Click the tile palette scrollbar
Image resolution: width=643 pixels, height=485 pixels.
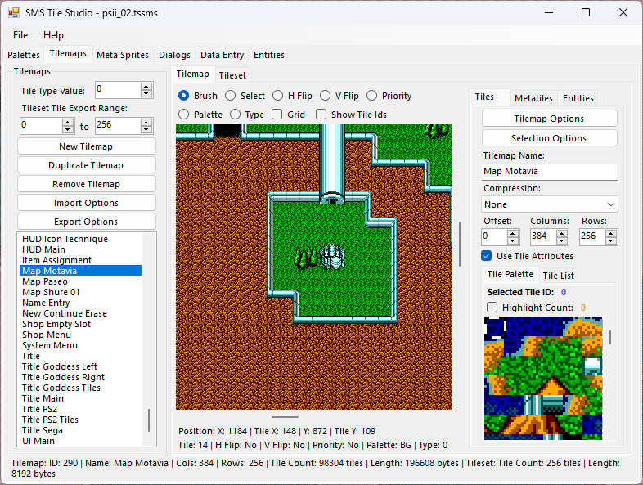point(610,338)
